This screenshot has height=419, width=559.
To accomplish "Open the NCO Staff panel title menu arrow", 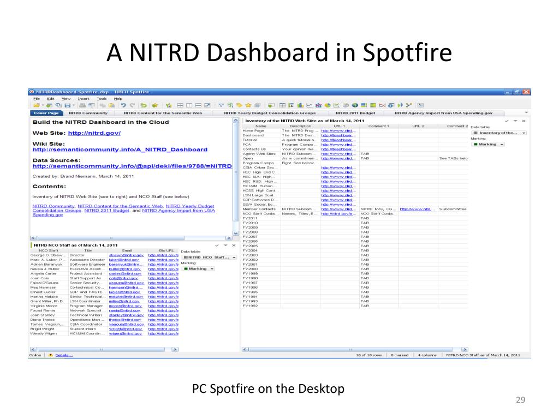I will coord(225,245).
